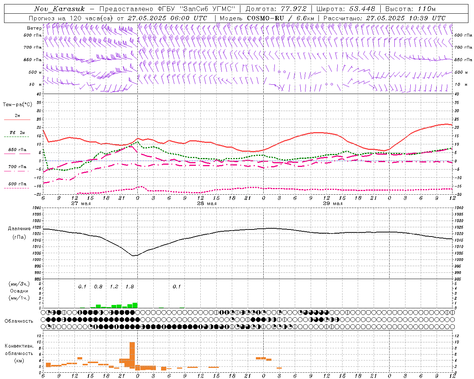Click the '1.2' precipitation value
Image resolution: width=474 pixels, height=379 pixels.
pos(114,287)
